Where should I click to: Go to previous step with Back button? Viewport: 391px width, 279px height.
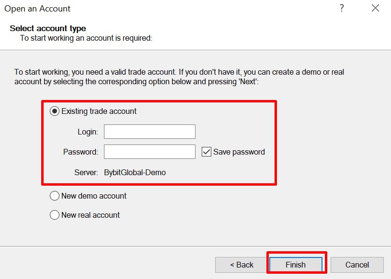point(241,265)
